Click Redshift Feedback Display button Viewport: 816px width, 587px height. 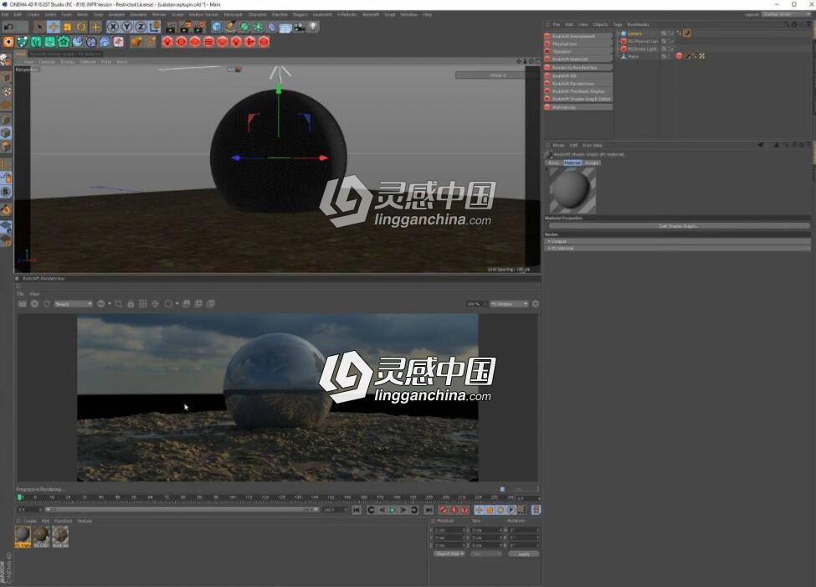tap(577, 91)
